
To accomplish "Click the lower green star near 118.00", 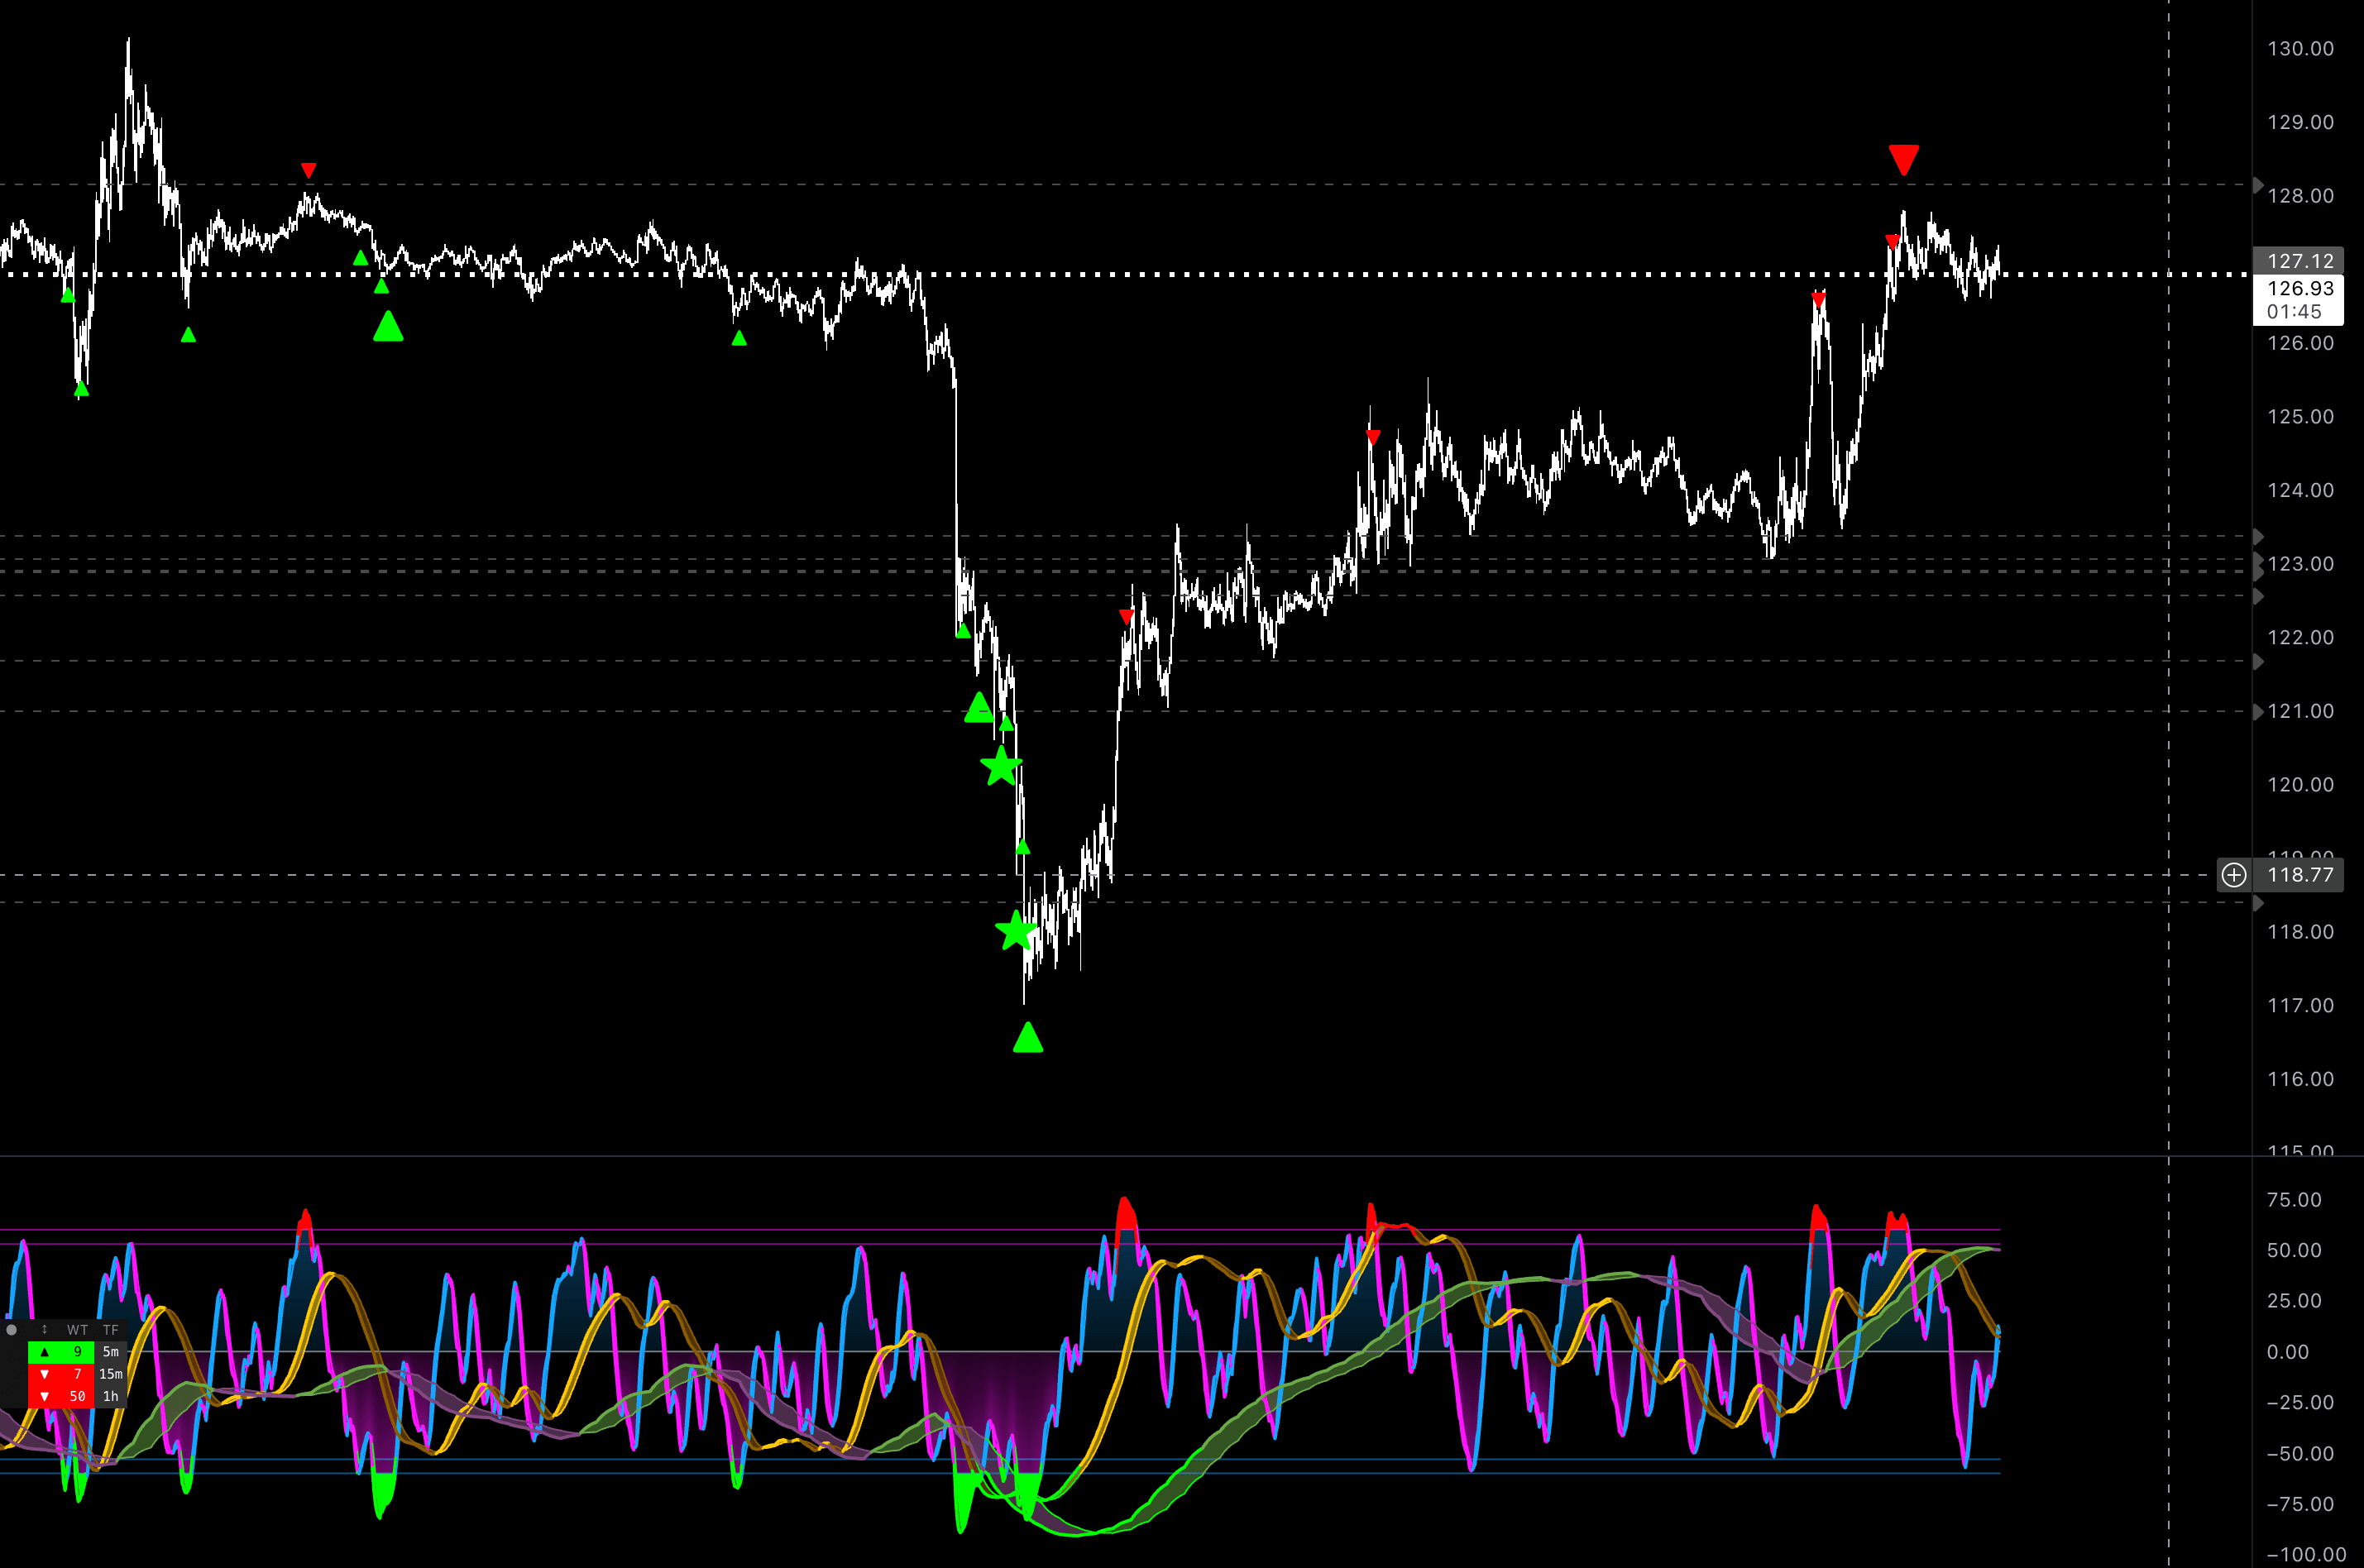I will coord(1016,931).
